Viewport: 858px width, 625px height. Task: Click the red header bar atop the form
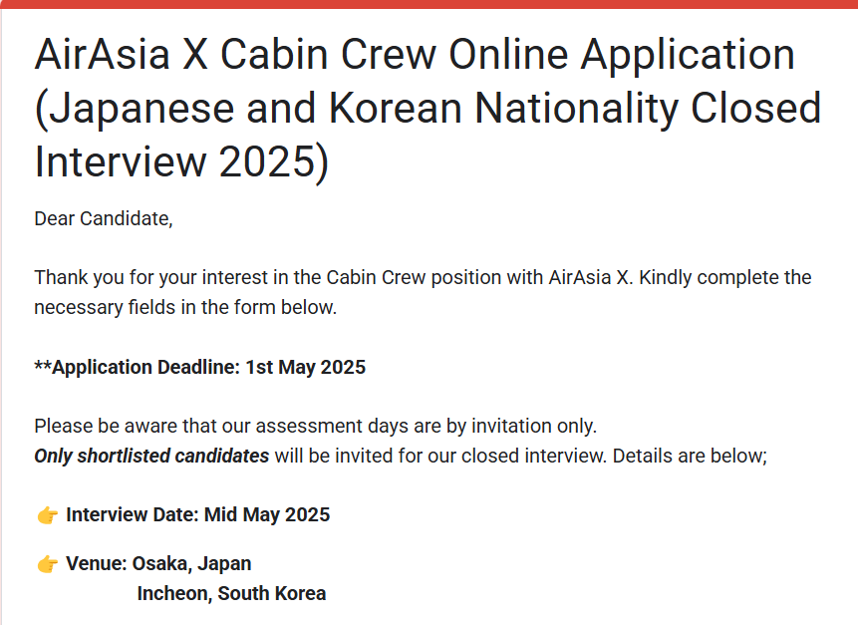pos(429,4)
